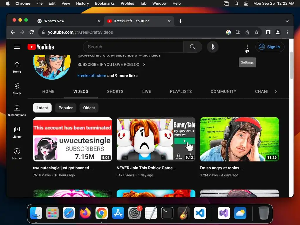Toggle Chrome's side panel
Viewport: 300px width, 225px height.
pyautogui.click(x=268, y=32)
